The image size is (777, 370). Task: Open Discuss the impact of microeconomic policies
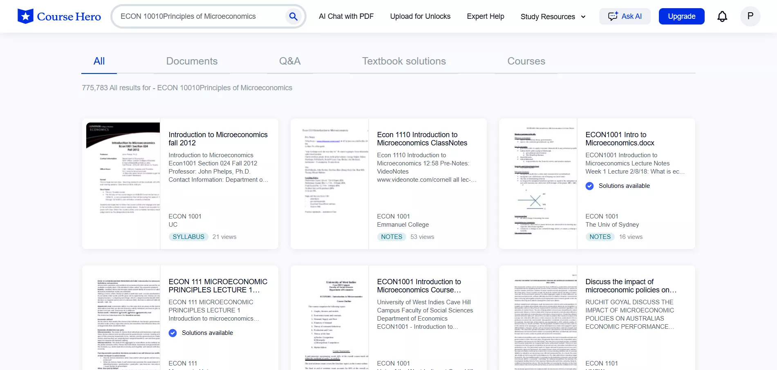click(x=631, y=286)
